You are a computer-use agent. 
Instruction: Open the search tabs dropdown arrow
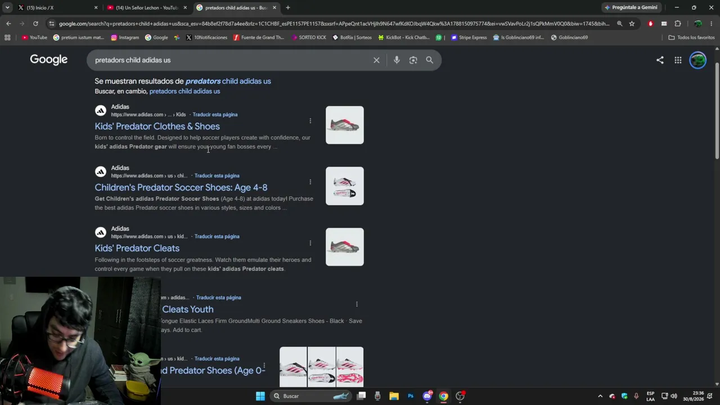click(7, 7)
